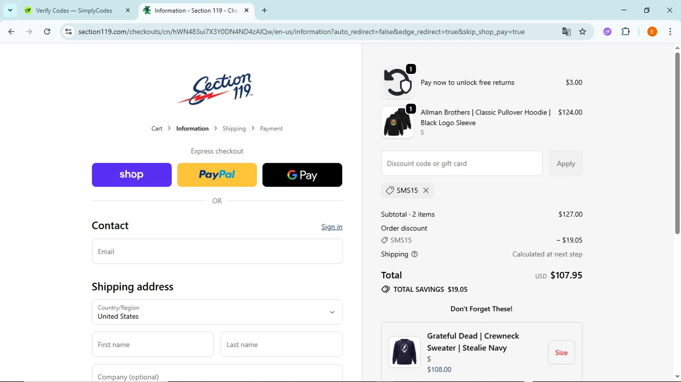Go to Cart breadcrumb
The image size is (681, 382).
tap(157, 129)
